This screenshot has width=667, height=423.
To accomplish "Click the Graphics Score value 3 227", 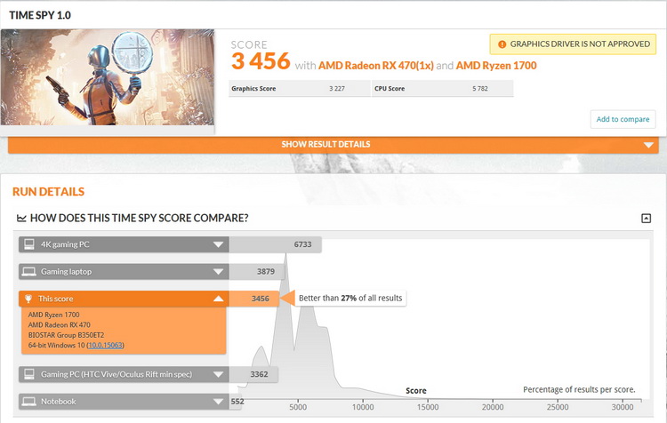I will coord(337,89).
